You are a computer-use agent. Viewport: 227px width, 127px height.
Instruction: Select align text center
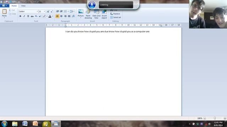point(61,16)
